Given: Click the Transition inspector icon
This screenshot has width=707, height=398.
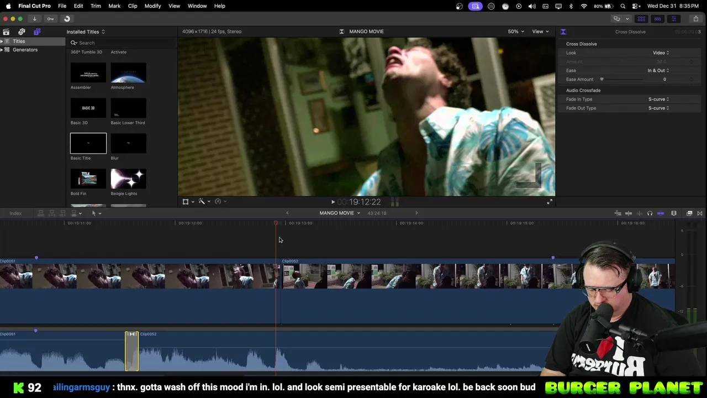Looking at the screenshot, I should click(563, 32).
